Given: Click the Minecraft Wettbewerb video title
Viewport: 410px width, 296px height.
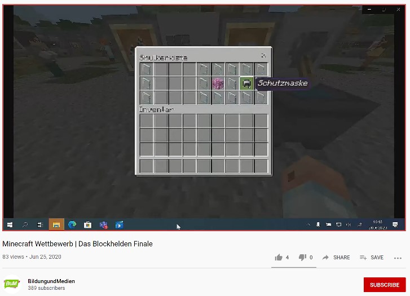Looking at the screenshot, I should [77, 244].
